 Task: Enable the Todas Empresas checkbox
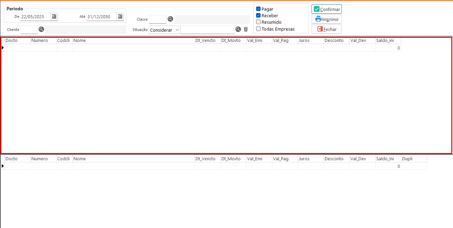pos(259,29)
